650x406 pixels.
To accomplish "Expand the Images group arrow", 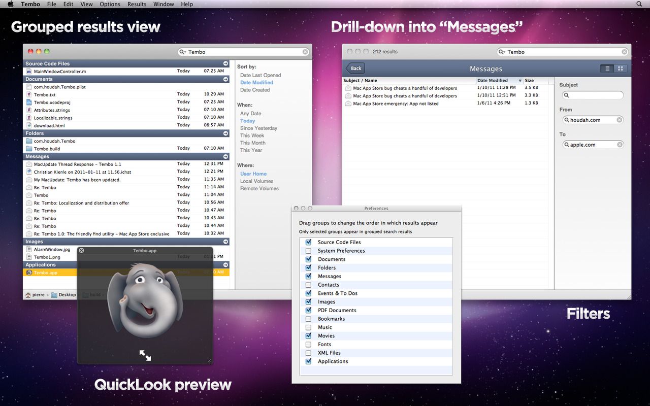I will pos(225,242).
